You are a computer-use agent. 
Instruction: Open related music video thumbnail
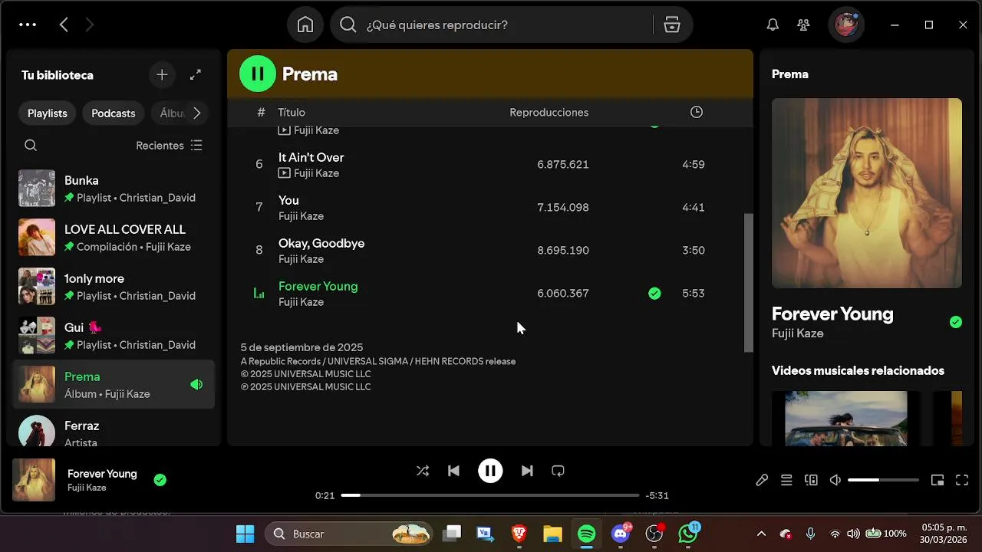847,419
